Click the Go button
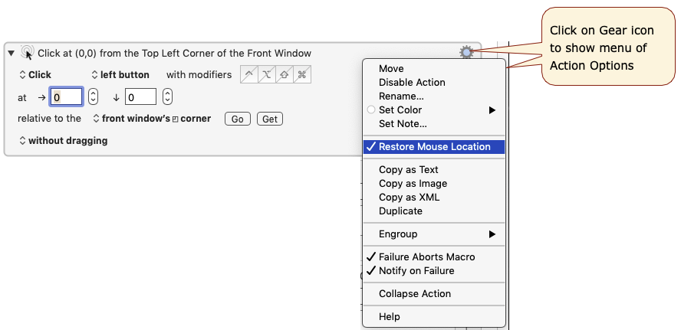Screen dimensions: 681x330 (x=238, y=119)
